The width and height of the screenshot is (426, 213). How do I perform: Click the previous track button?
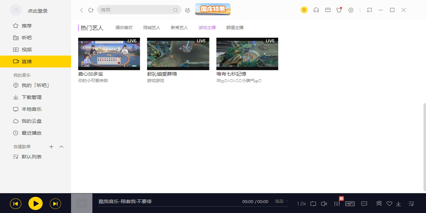[16, 203]
